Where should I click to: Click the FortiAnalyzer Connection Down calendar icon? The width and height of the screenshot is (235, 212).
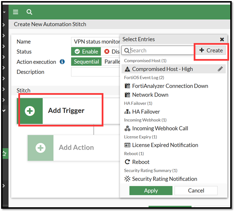(x=127, y=86)
